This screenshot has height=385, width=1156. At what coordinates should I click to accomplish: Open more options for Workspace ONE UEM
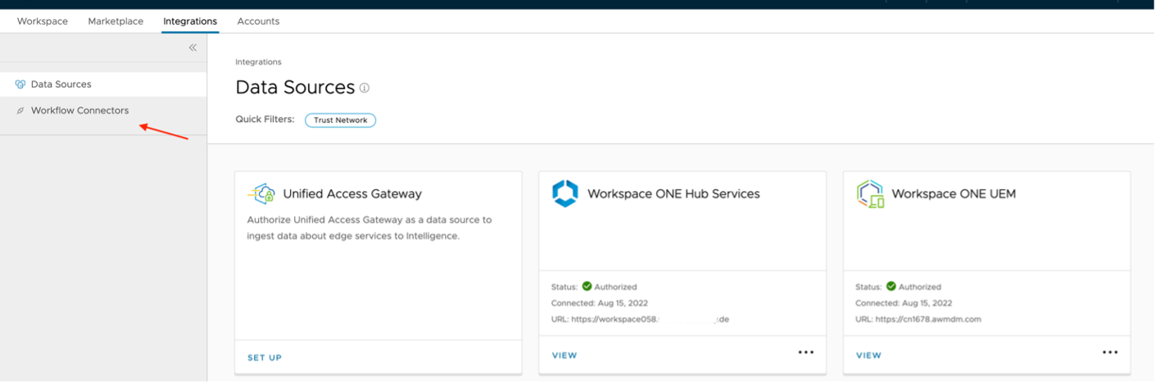coord(1110,352)
